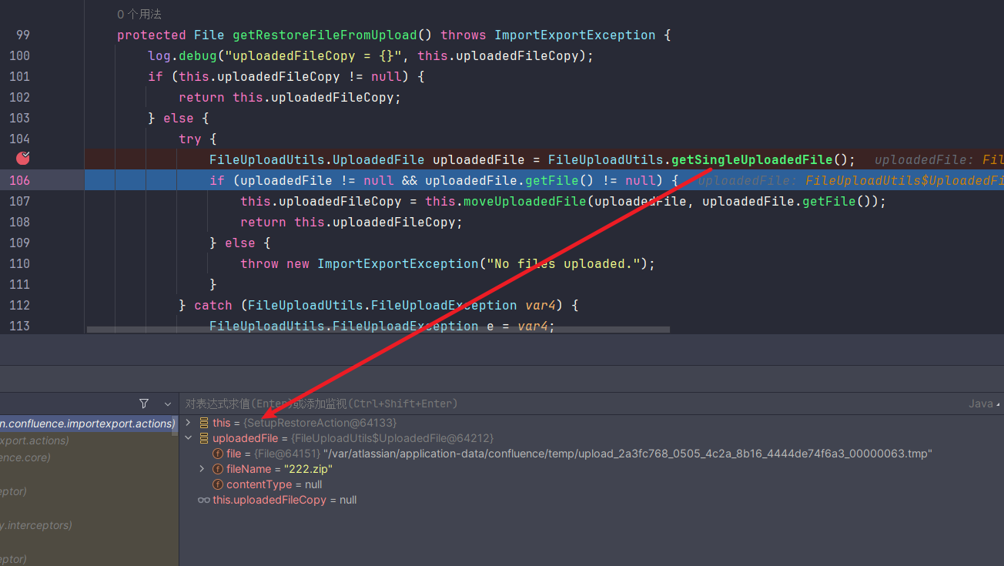Image resolution: width=1004 pixels, height=566 pixels.
Task: Open the chevron dropdown next to the filter icon
Action: pos(168,404)
